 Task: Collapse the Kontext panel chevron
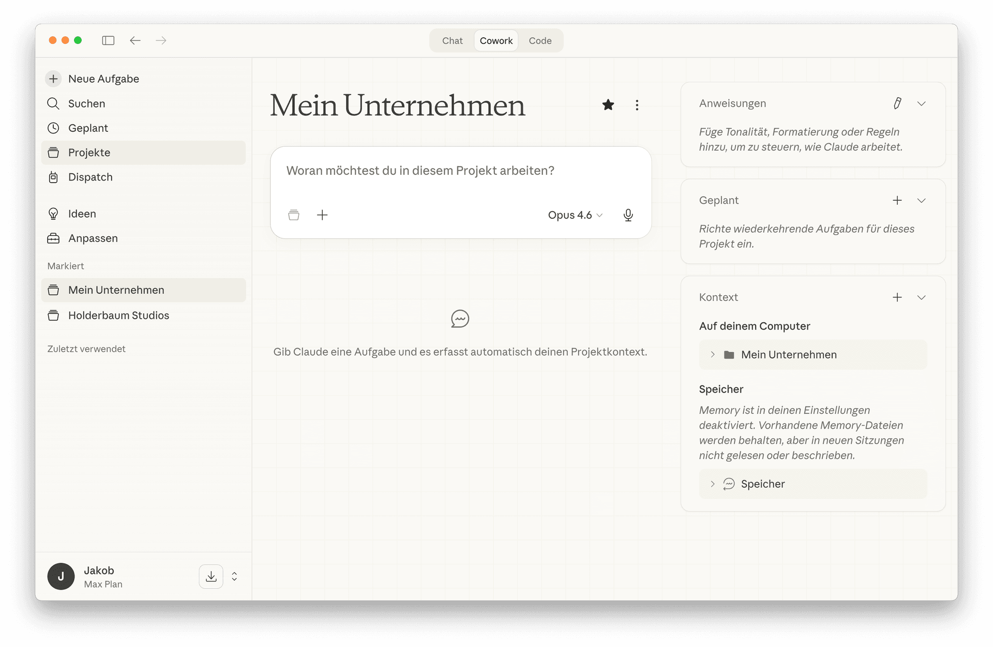(x=922, y=297)
